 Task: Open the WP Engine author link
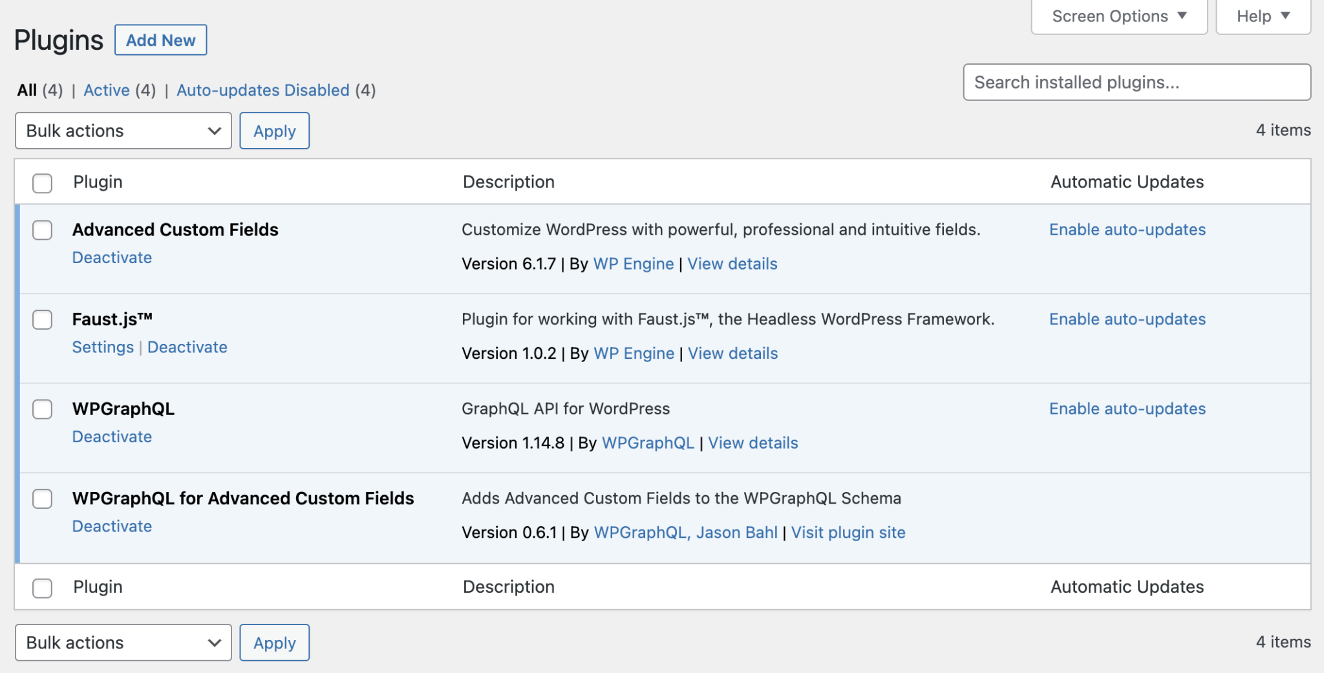coord(634,264)
